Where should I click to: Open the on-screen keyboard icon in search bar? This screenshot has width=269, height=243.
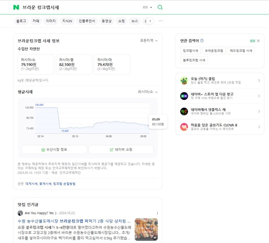(145, 7)
